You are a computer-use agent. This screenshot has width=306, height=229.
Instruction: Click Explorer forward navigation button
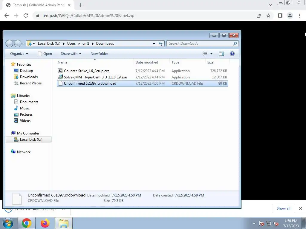(x=18, y=44)
